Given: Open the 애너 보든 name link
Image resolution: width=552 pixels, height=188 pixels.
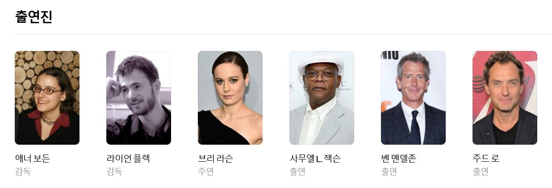Looking at the screenshot, I should [x=33, y=159].
